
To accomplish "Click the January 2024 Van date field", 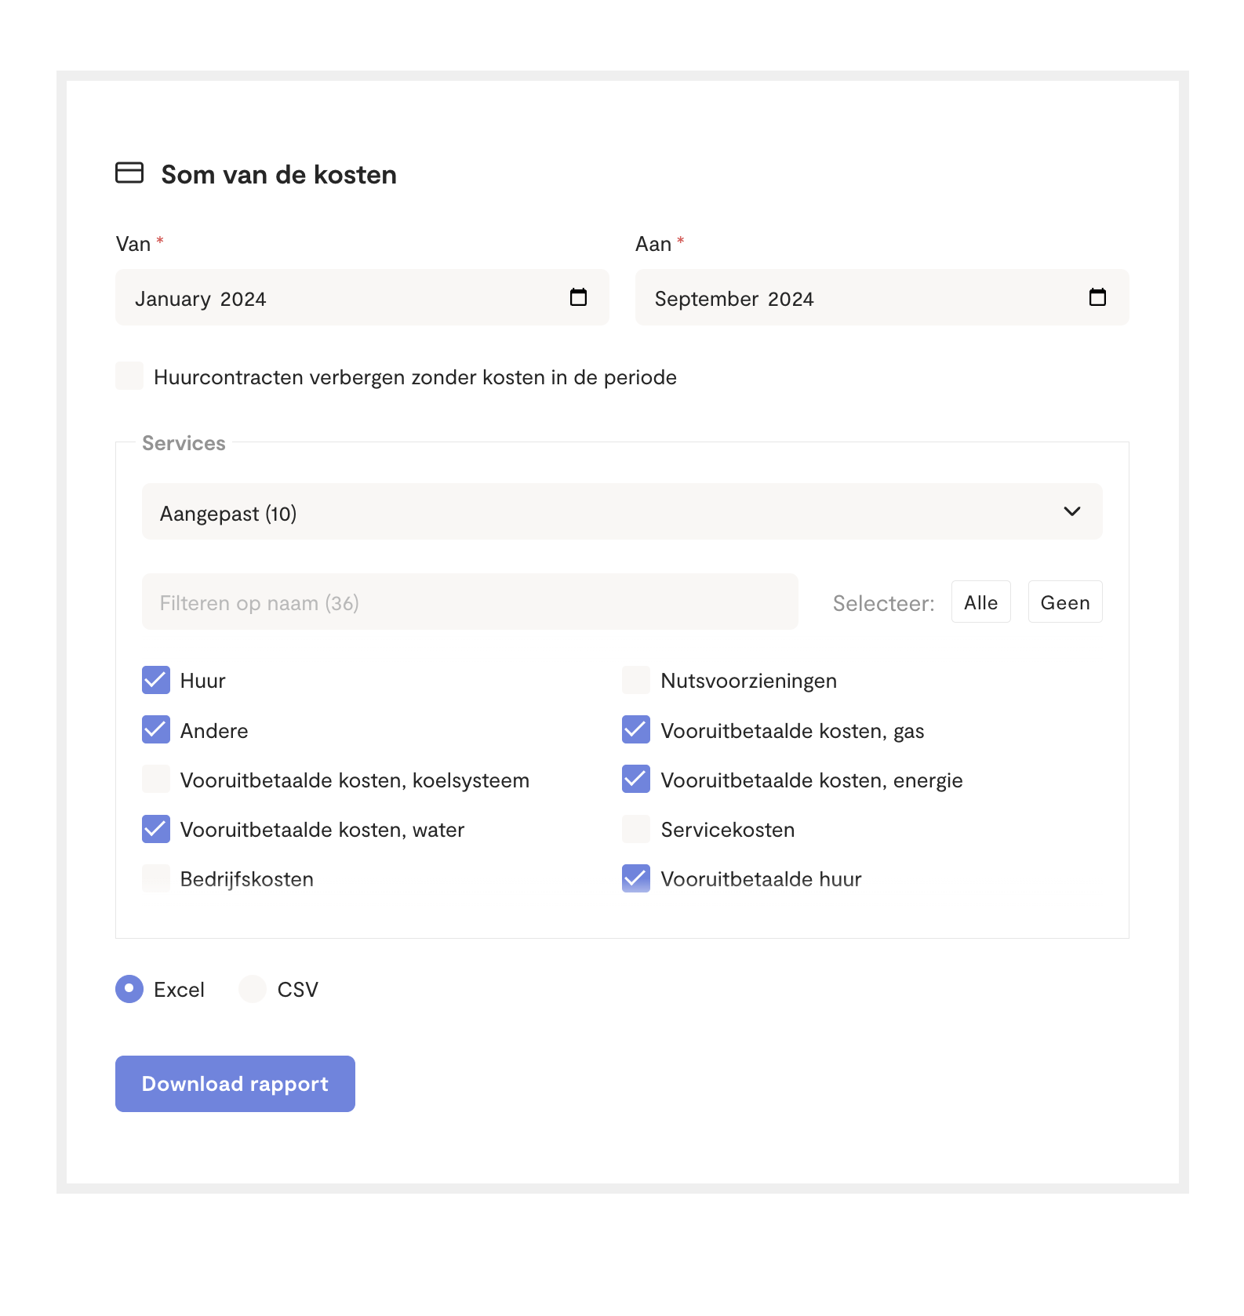I will pyautogui.click(x=362, y=297).
